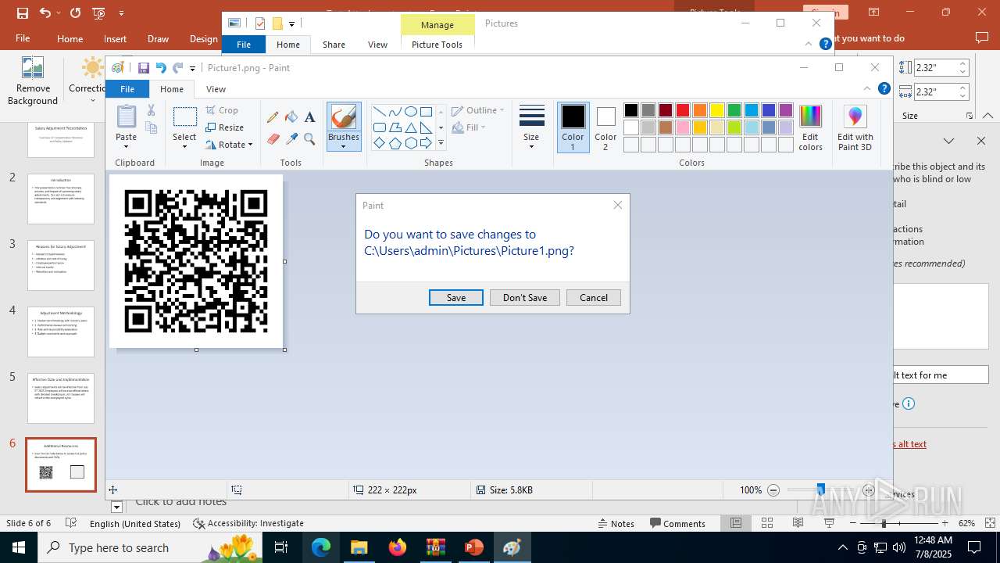Click Edit with Paint 3D
This screenshot has height=563, width=1000.
point(855,127)
